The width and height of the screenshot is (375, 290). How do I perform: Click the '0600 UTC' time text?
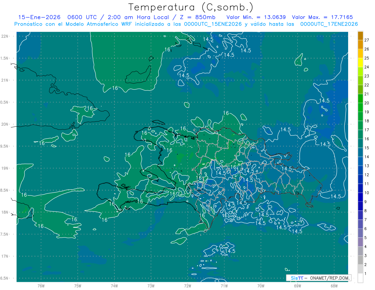point(82,17)
